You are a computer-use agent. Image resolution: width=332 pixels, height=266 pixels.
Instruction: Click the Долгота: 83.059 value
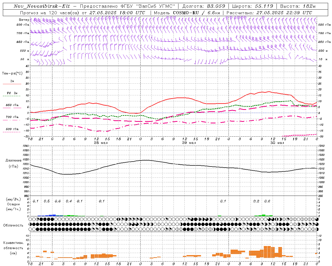[204, 6]
